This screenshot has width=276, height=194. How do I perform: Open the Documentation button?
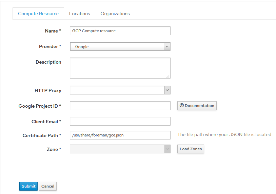point(197,106)
